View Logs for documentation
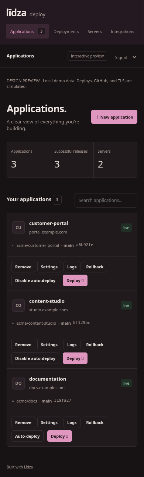This screenshot has height=477, width=144. click(72, 423)
